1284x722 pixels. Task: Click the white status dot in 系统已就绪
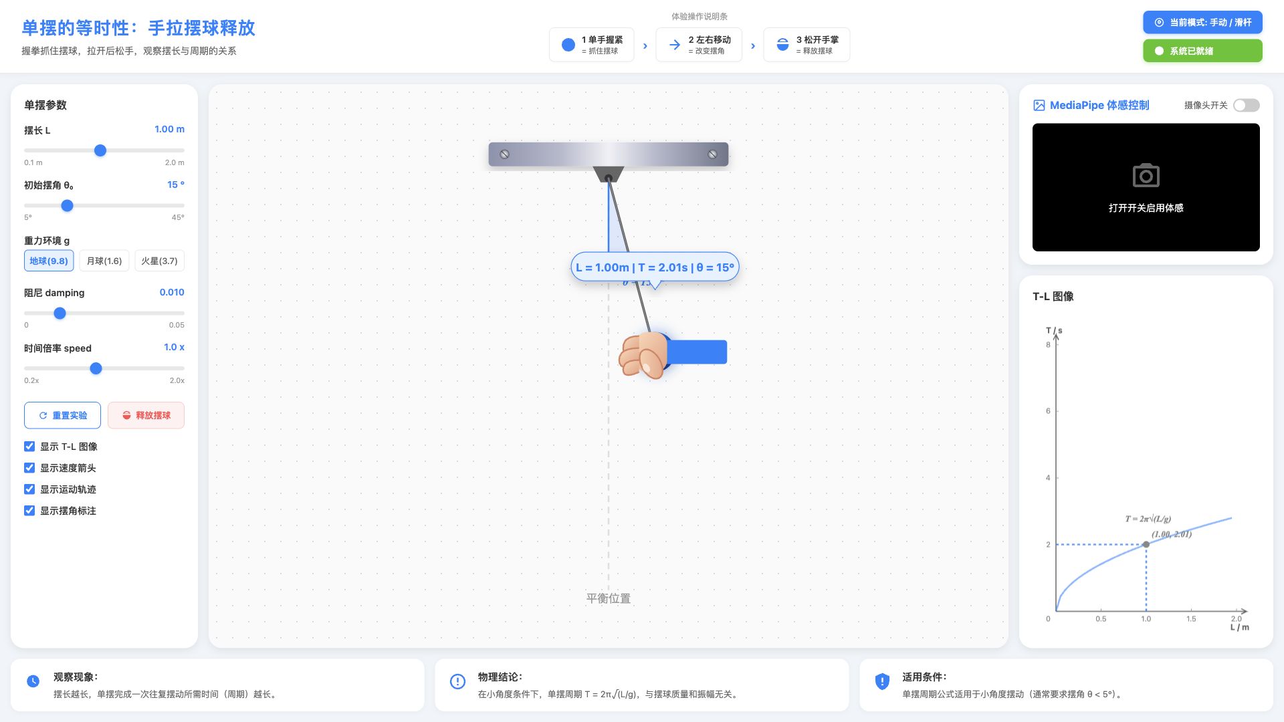(1159, 51)
